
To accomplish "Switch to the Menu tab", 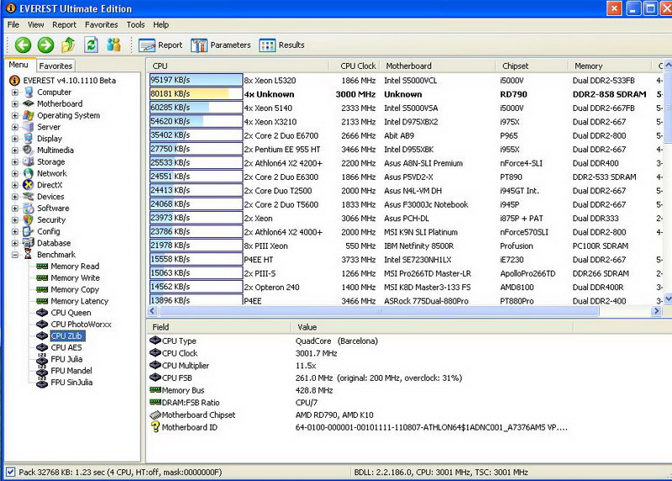I will point(18,65).
